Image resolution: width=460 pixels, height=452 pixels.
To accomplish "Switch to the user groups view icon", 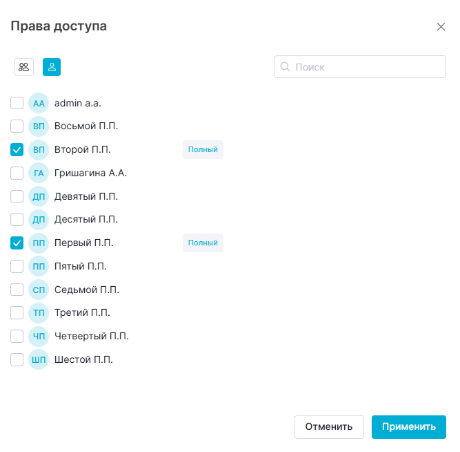I will click(x=24, y=66).
